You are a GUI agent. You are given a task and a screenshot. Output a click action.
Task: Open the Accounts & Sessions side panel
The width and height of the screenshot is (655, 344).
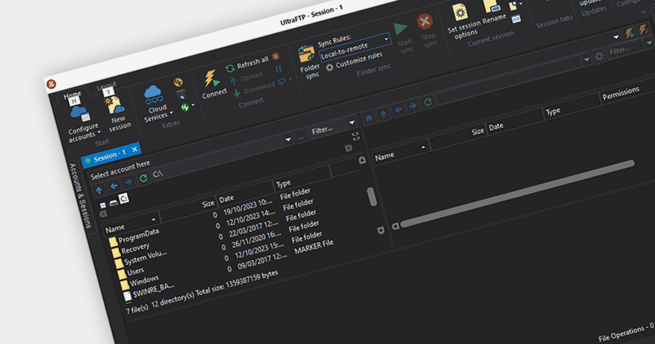[81, 196]
